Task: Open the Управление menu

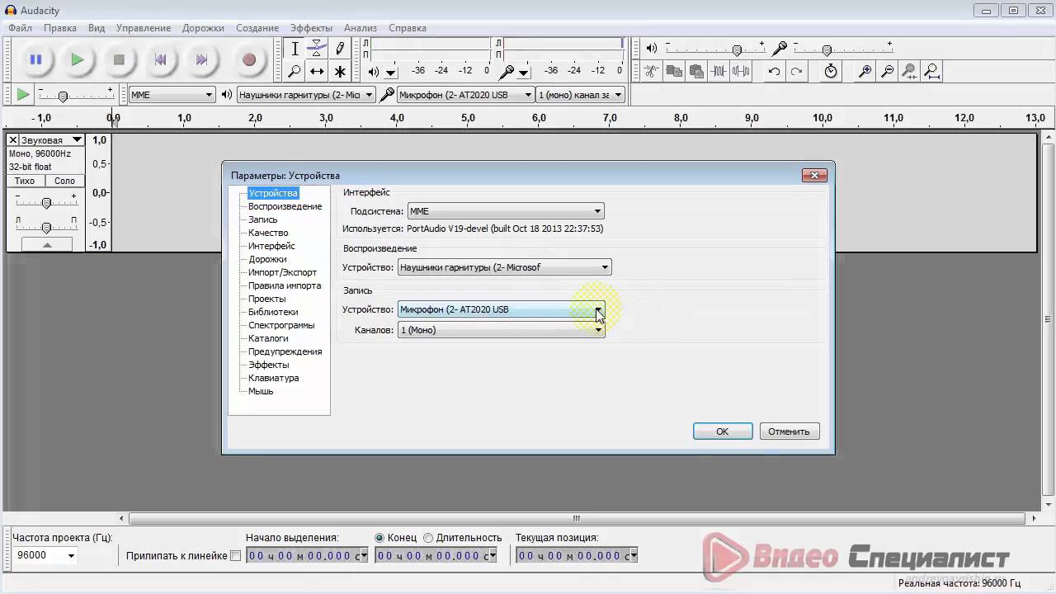Action: pyautogui.click(x=144, y=28)
